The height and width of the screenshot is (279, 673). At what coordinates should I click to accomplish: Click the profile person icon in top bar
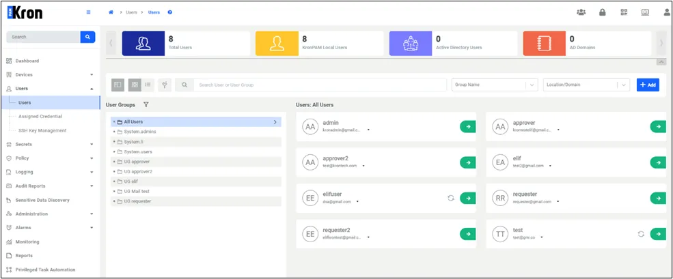pyautogui.click(x=667, y=12)
